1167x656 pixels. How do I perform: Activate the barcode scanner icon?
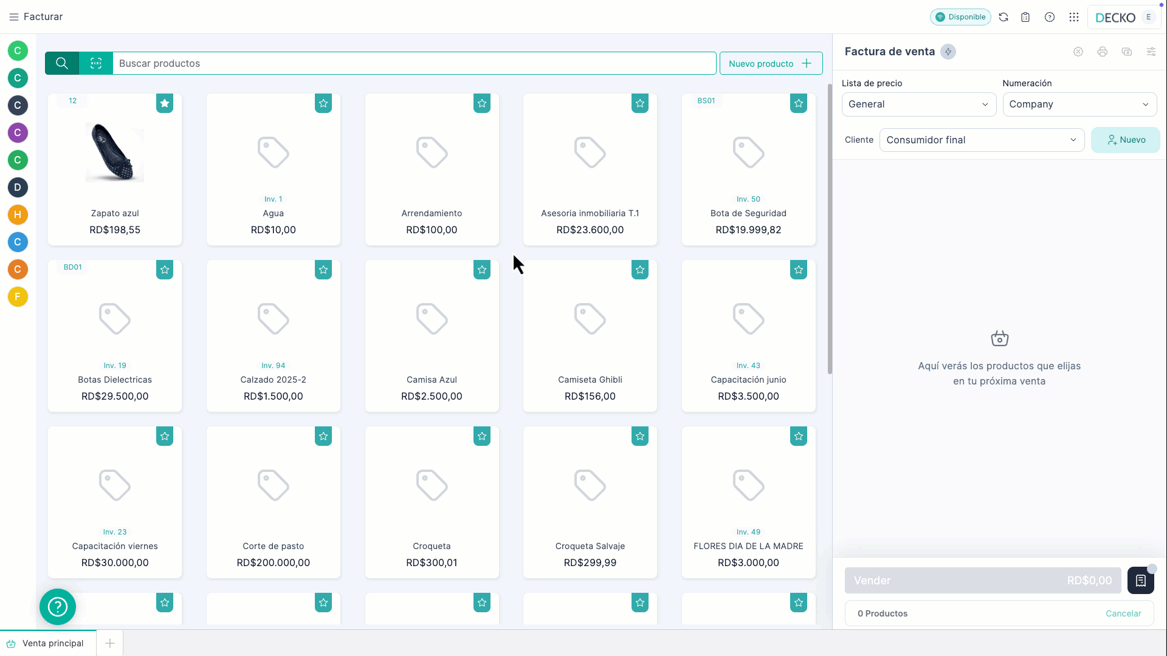point(96,63)
